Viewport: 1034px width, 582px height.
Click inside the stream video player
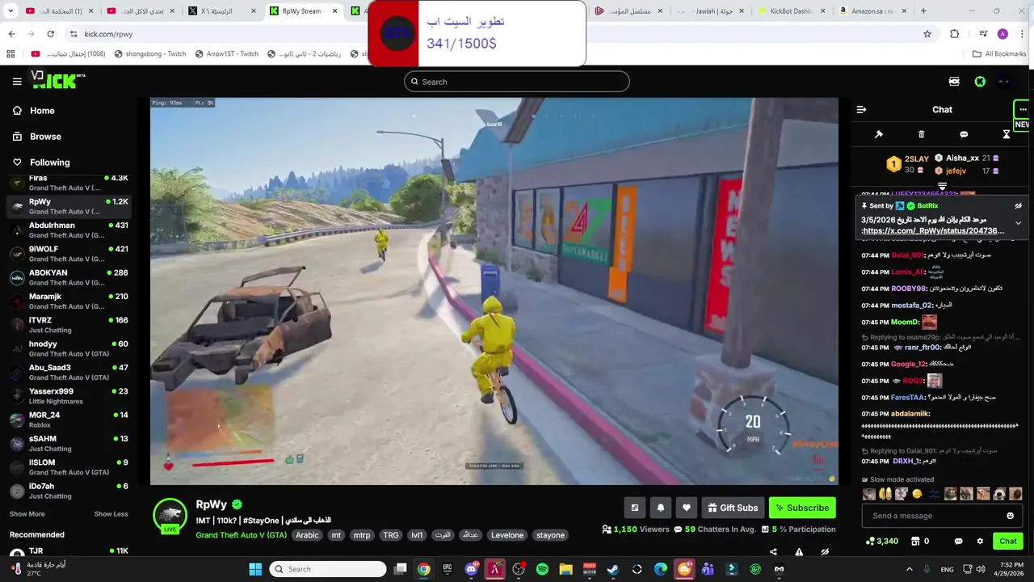(x=494, y=291)
